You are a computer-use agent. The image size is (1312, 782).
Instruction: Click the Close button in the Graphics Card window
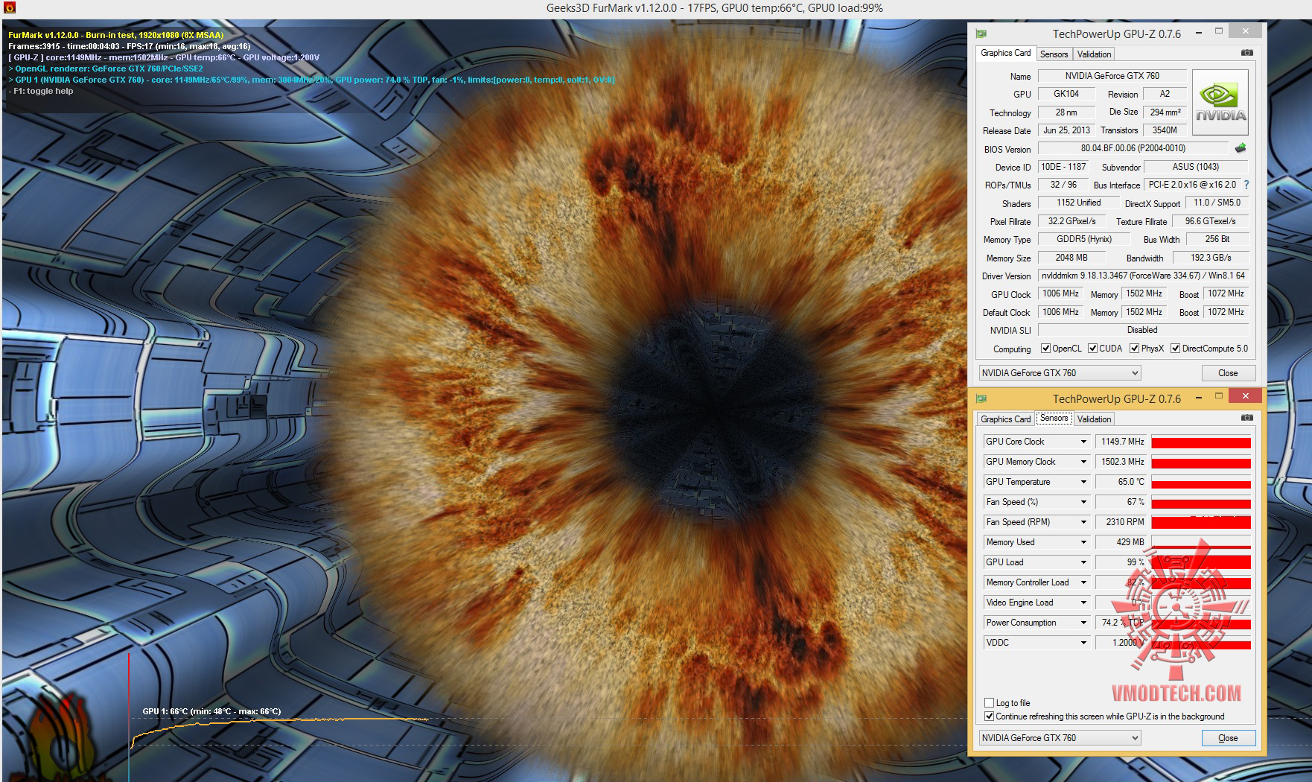click(1228, 373)
